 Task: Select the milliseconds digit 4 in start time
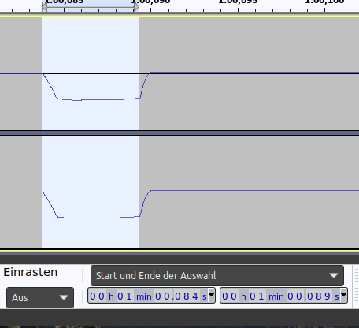pos(195,296)
